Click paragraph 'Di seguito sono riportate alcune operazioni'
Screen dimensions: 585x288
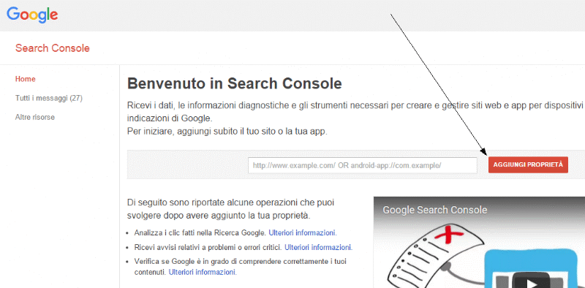(230, 209)
